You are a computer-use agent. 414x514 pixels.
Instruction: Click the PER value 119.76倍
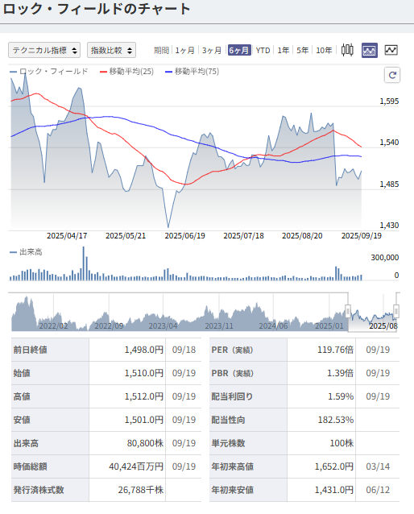335,350
